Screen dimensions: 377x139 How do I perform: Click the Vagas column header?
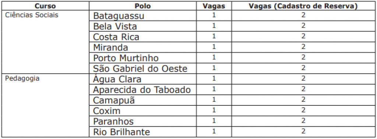pyautogui.click(x=214, y=6)
